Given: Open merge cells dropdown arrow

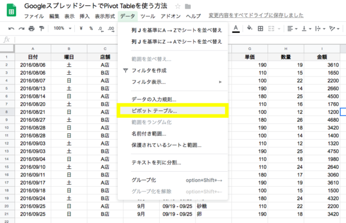Looking at the screenshot, I should pyautogui.click(x=279, y=29).
